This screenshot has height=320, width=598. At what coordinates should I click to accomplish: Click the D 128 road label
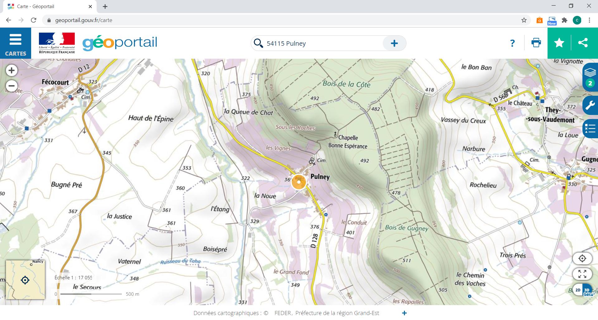point(315,241)
